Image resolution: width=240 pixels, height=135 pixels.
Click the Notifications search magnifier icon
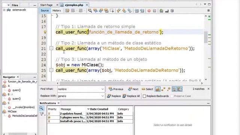point(42,108)
